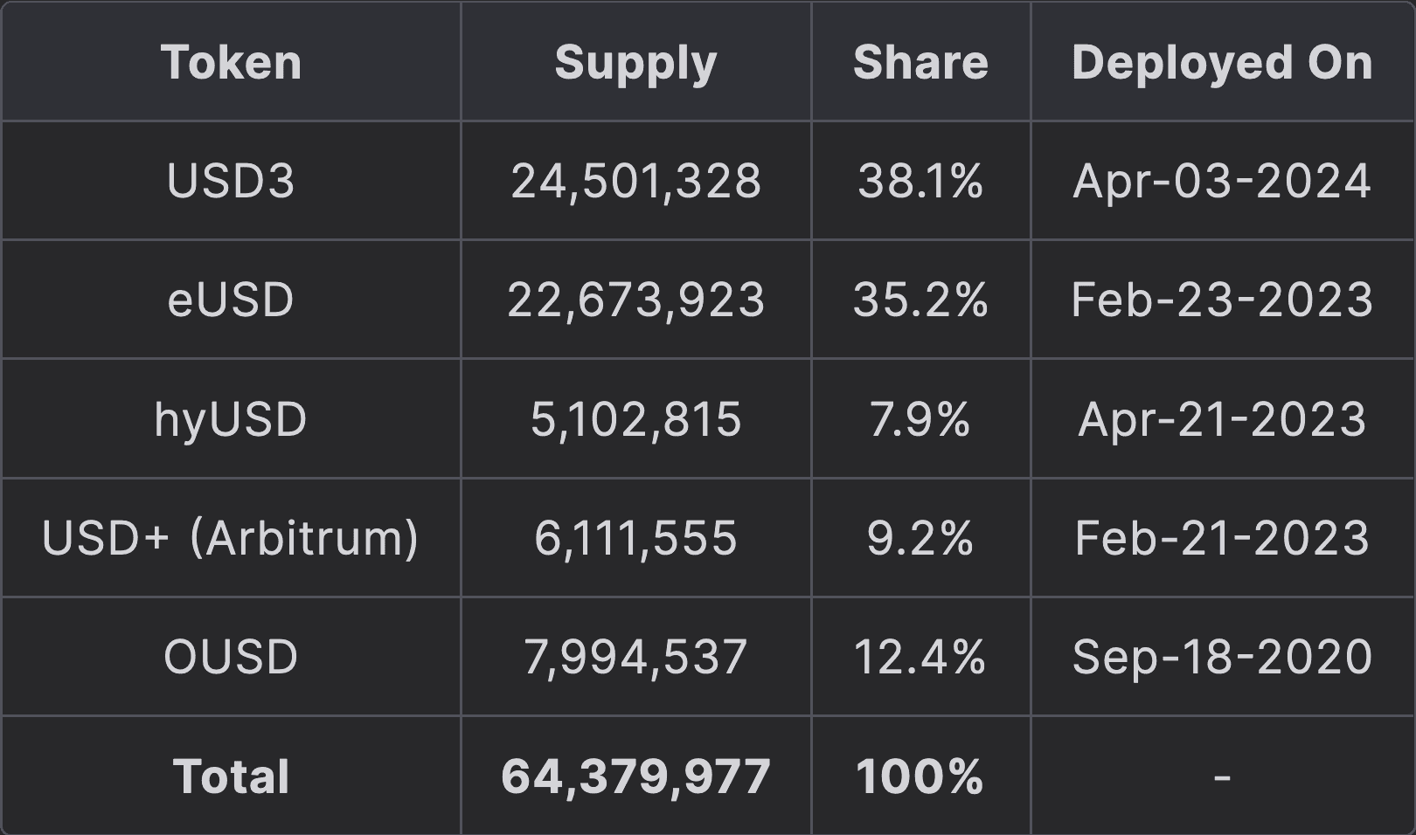Screen dimensions: 1416x835
Task: Click eUSD supply value 22,673,923
Action: (635, 300)
